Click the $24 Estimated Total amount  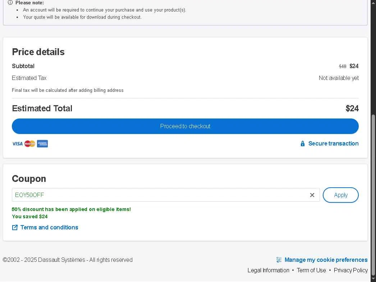click(352, 108)
